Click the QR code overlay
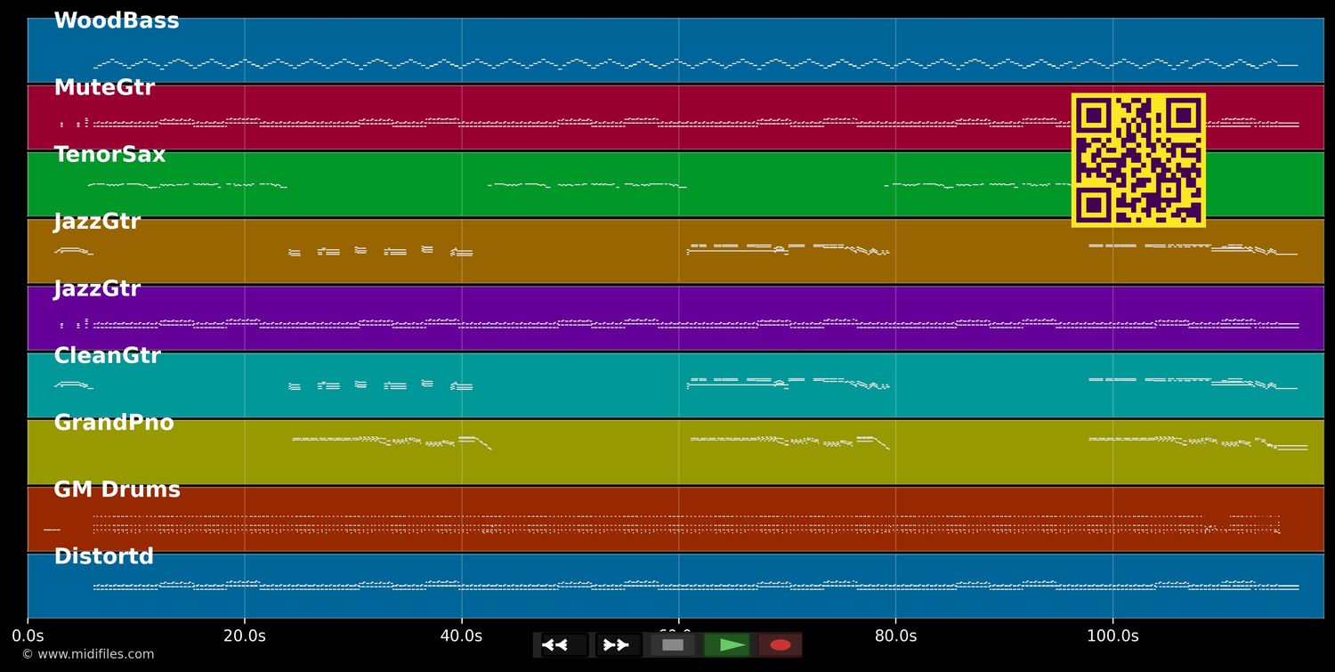The width and height of the screenshot is (1335, 672). coord(1138,160)
